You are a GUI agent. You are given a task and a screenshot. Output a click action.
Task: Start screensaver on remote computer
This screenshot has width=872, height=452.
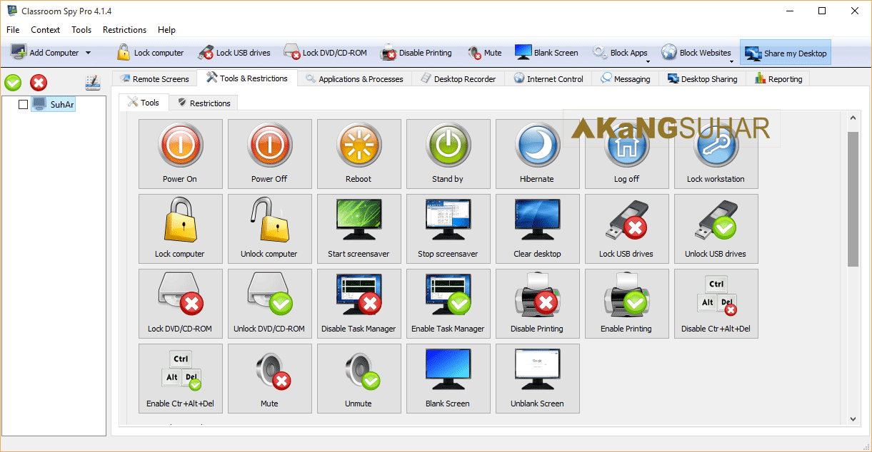[359, 228]
